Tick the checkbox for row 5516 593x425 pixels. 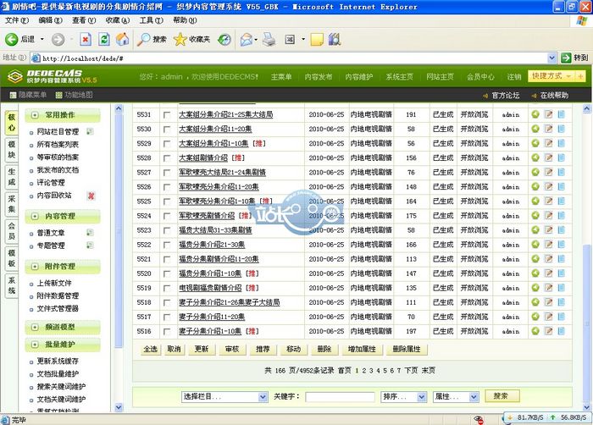(167, 331)
